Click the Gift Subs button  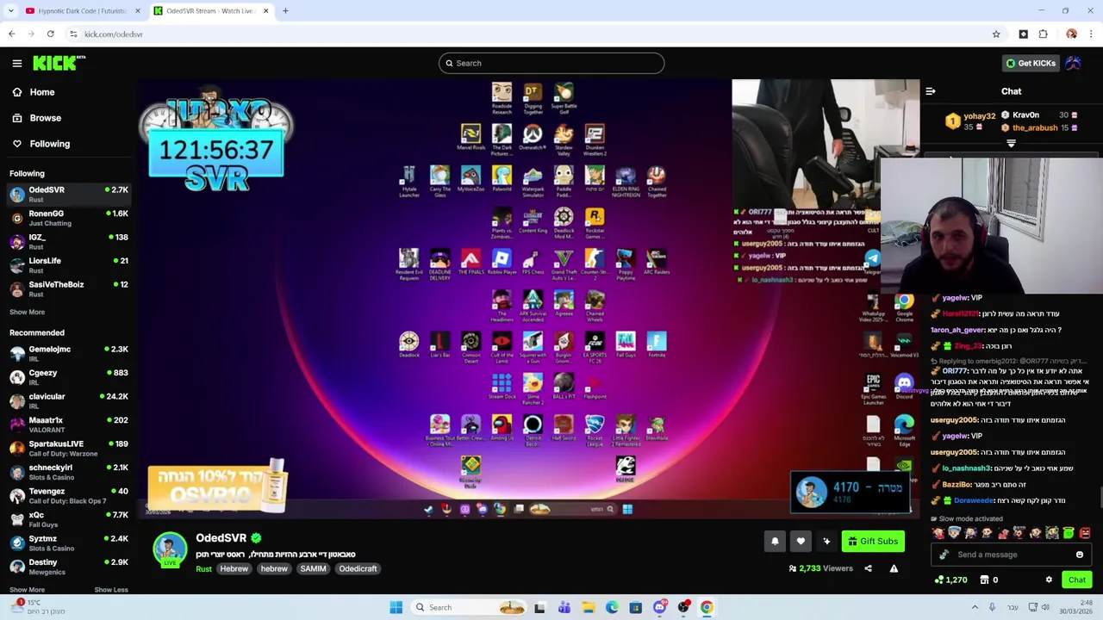(873, 542)
